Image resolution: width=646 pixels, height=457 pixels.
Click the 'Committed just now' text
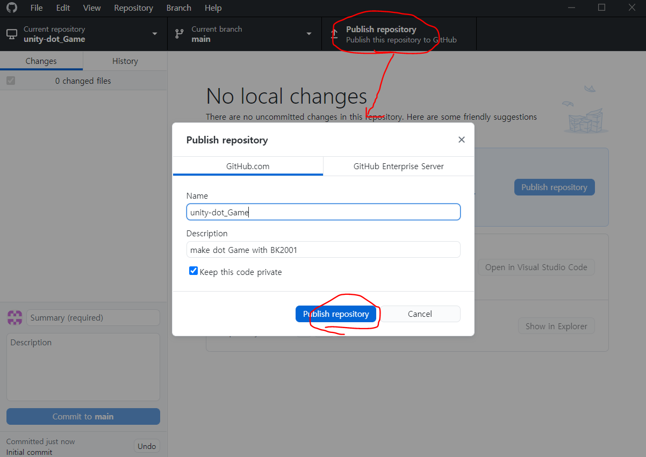[x=41, y=441]
